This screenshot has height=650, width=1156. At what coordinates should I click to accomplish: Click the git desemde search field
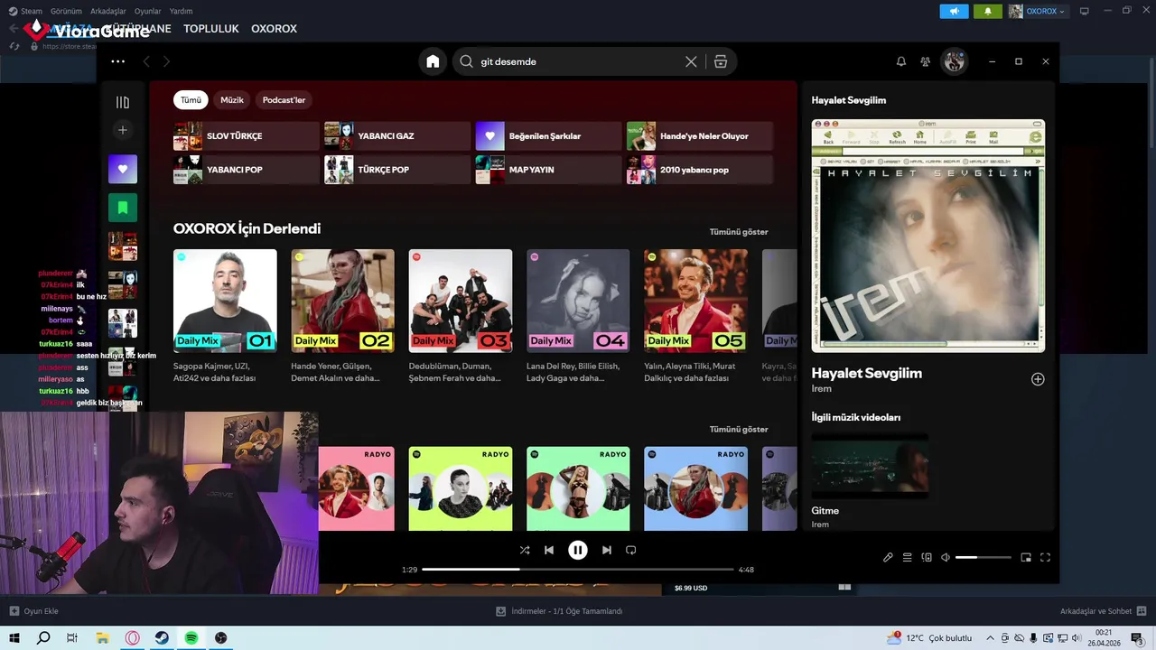click(x=578, y=61)
